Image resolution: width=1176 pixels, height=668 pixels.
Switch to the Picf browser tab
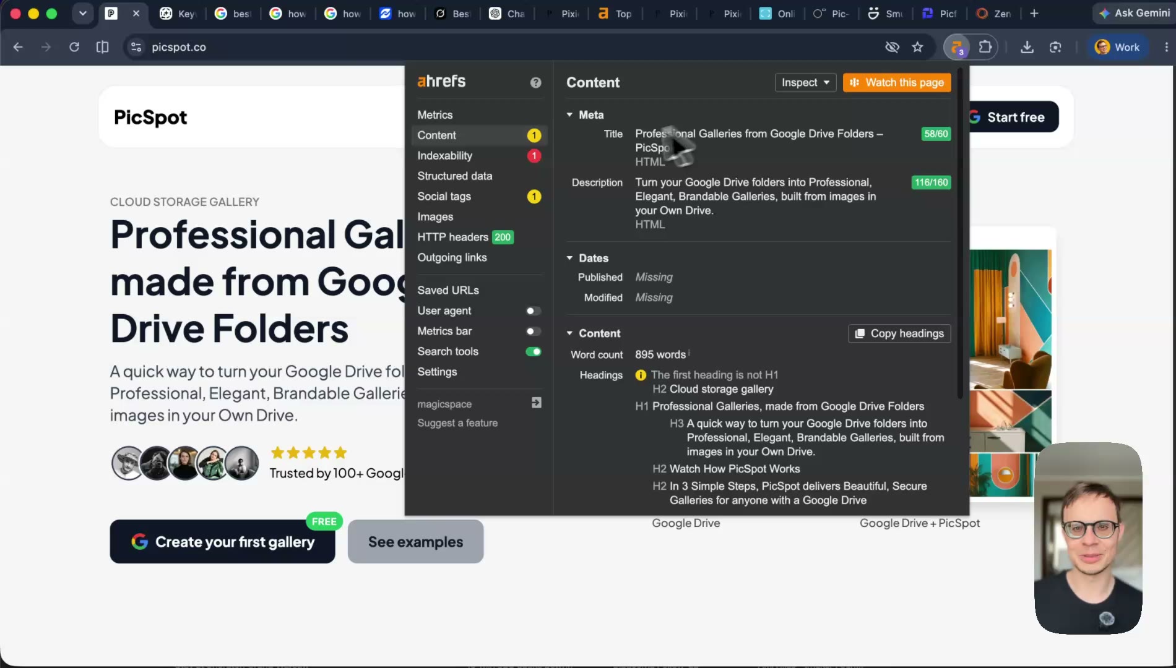point(940,14)
